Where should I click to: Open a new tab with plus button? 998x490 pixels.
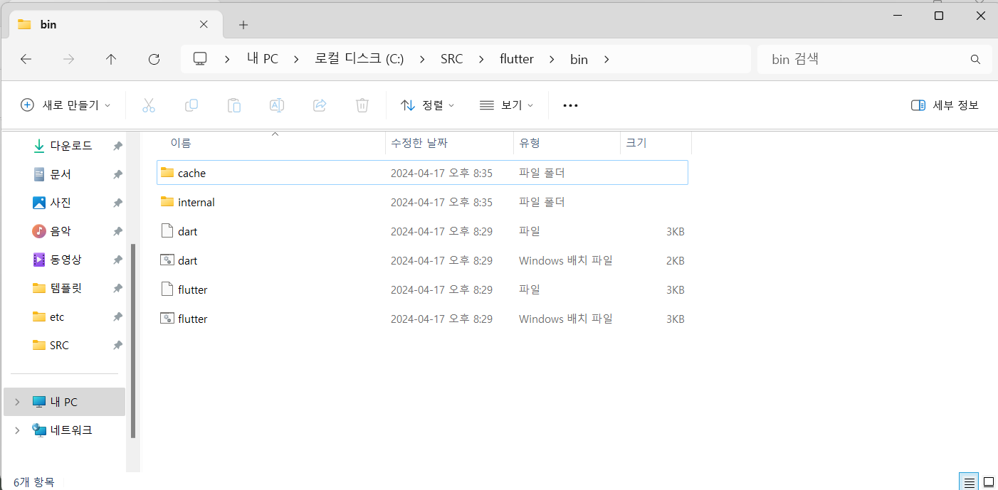click(243, 25)
